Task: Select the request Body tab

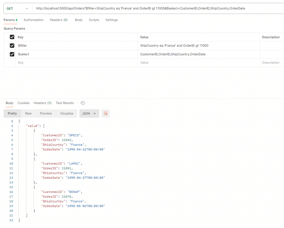Action: tap(79, 20)
